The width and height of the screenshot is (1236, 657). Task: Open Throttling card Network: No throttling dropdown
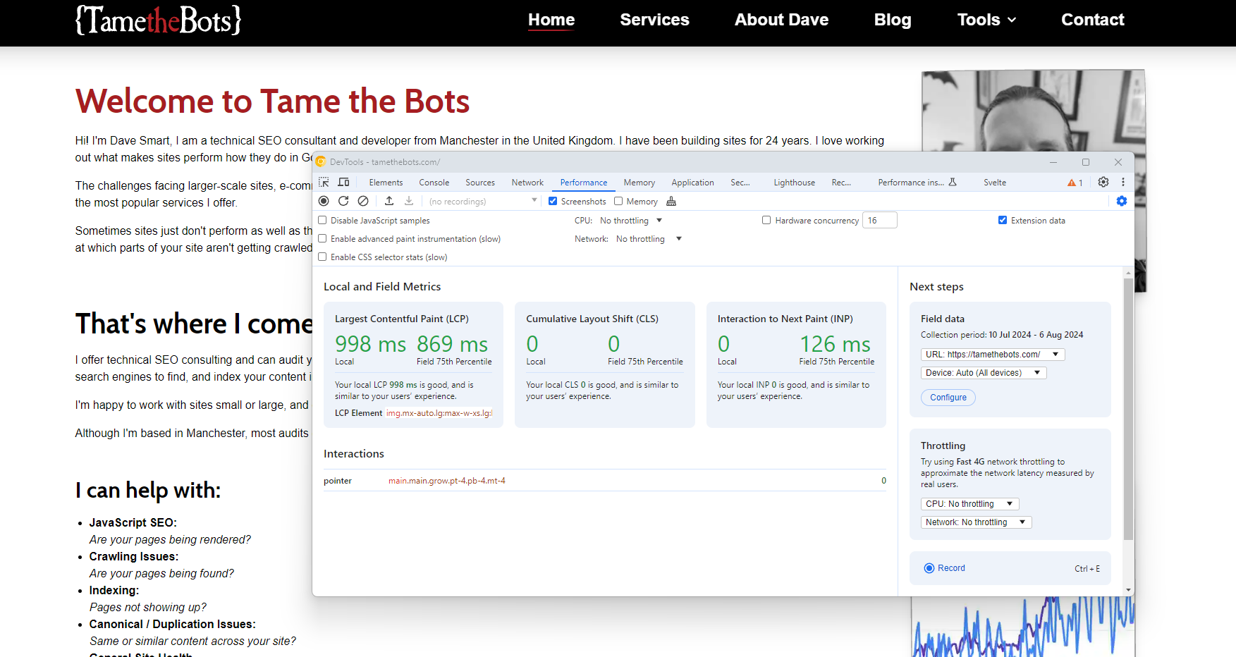[x=976, y=522]
